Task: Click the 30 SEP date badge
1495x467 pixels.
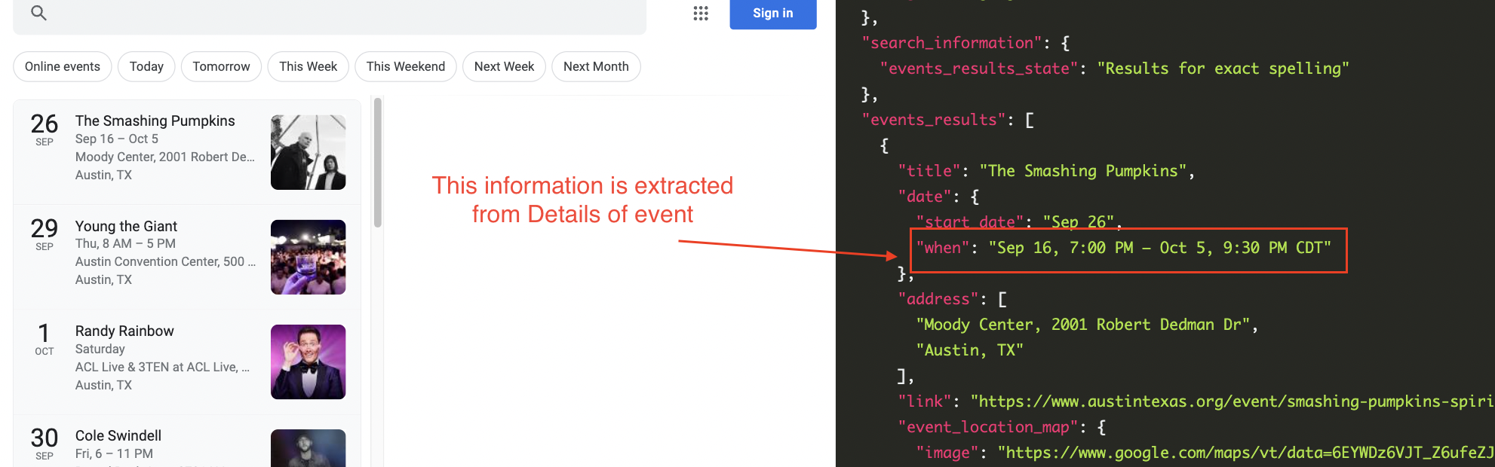Action: (45, 443)
